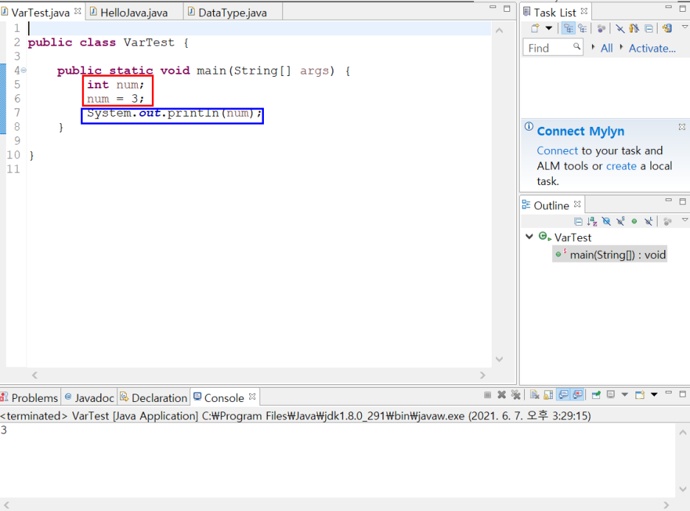
Task: Toggle Show Console on Standard Out
Action: click(x=563, y=394)
